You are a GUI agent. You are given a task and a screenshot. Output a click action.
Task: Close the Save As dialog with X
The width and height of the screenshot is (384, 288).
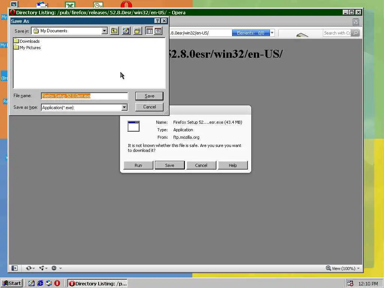pyautogui.click(x=164, y=21)
